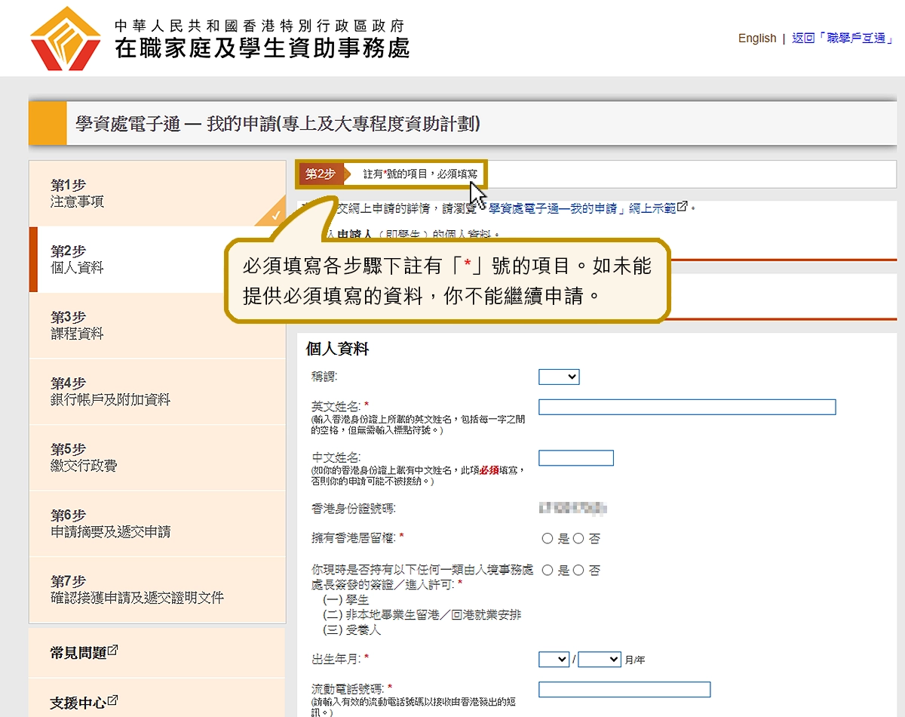
Task: Open 第7步 確認接獲申請及遞交證明文件 step
Action: (x=157, y=590)
